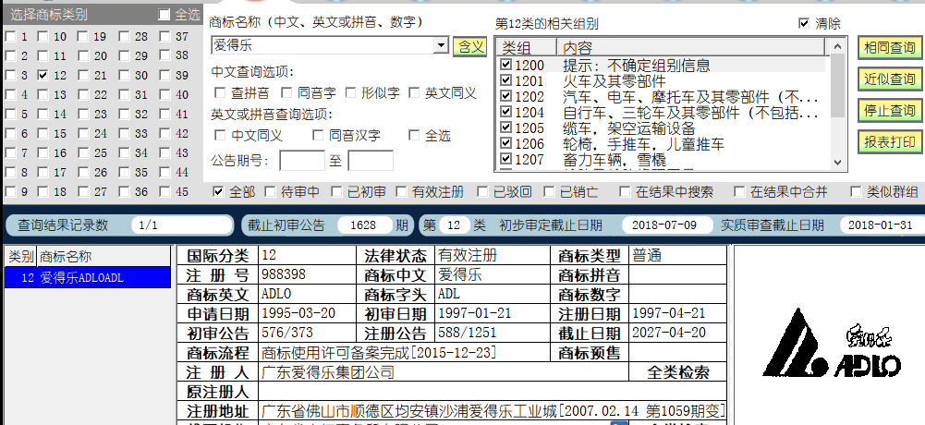Check trademark class 1 checkbox
The image size is (925, 425).
coord(10,37)
